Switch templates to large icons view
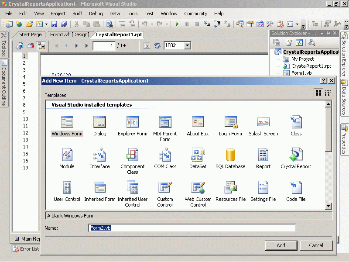The height and width of the screenshot is (262, 349). tap(318, 93)
